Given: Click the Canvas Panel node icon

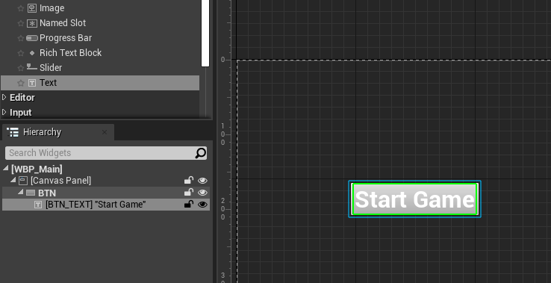Looking at the screenshot, I should coord(23,181).
